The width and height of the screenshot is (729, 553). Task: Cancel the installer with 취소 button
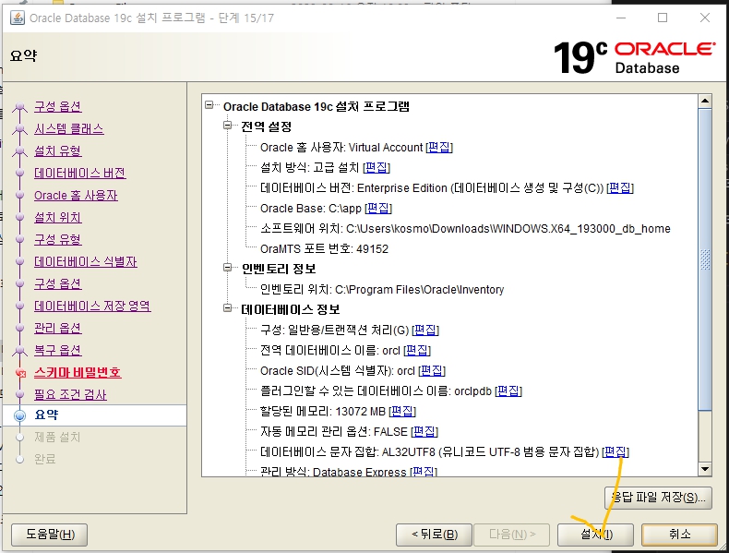coord(680,535)
